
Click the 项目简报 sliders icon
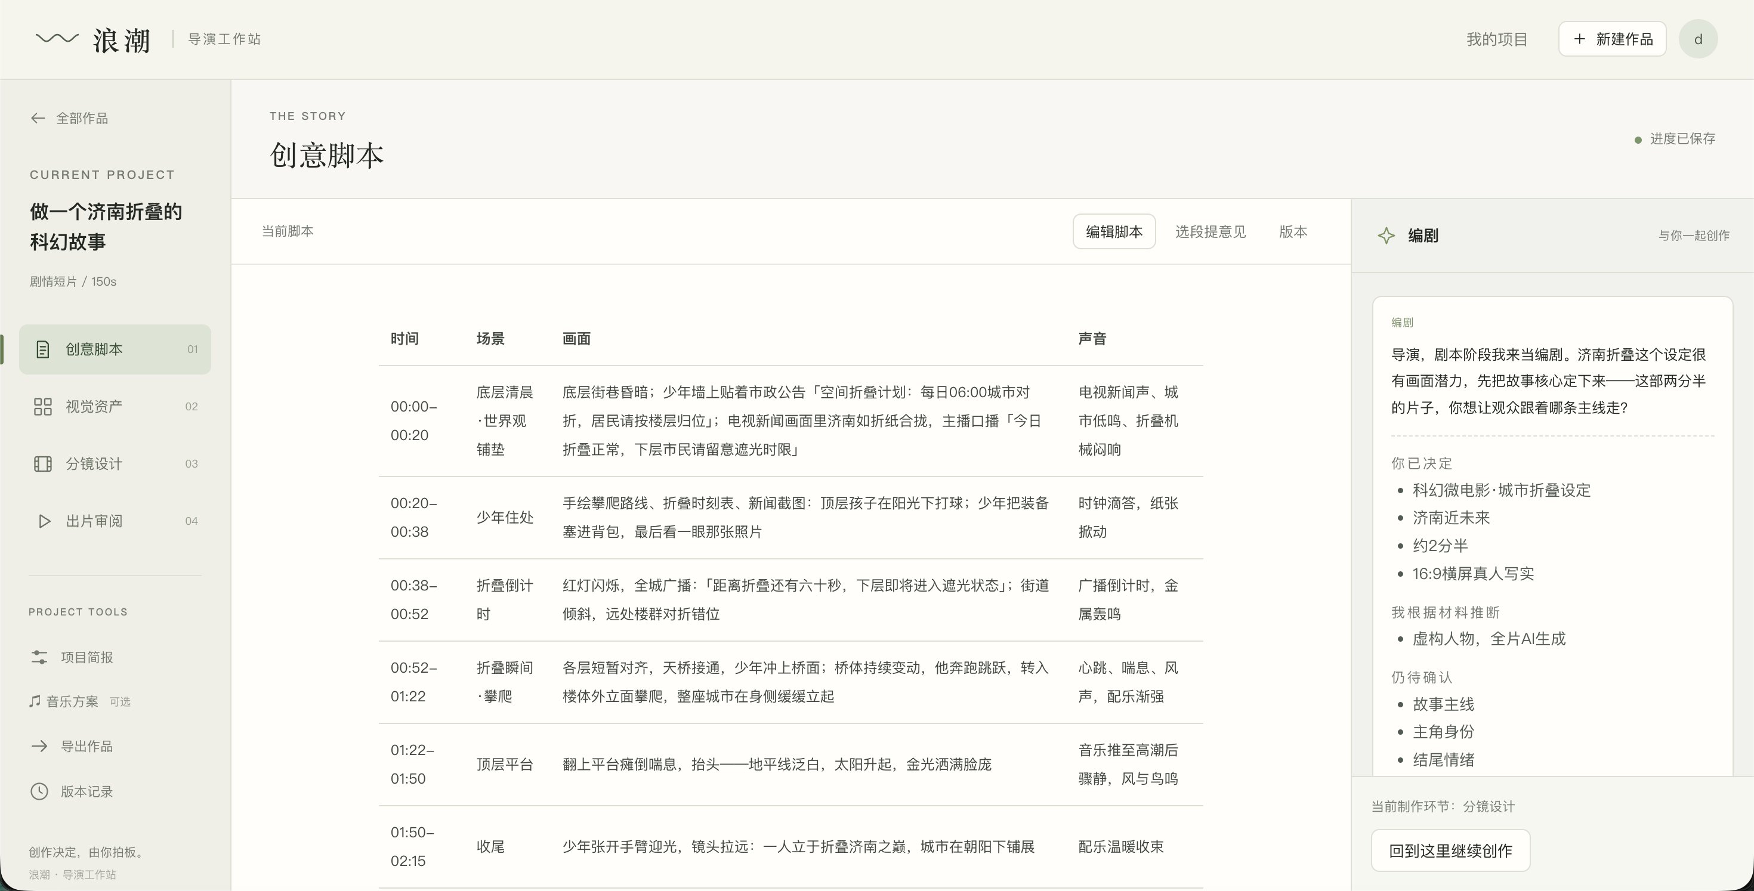(39, 657)
